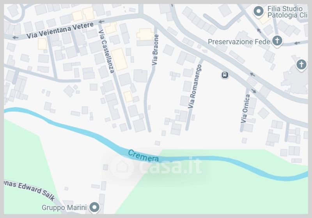
Task: Click the Preservazione Fede text label
Action: (239, 42)
